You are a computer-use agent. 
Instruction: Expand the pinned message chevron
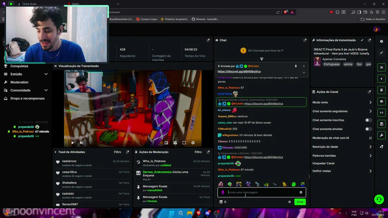click(x=304, y=73)
